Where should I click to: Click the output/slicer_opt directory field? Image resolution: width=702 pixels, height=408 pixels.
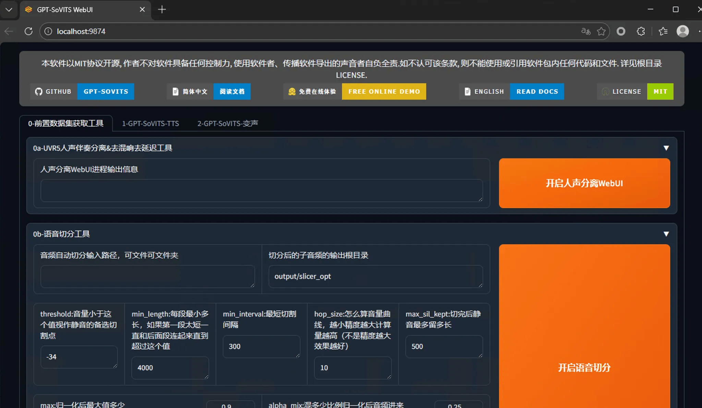tap(375, 277)
